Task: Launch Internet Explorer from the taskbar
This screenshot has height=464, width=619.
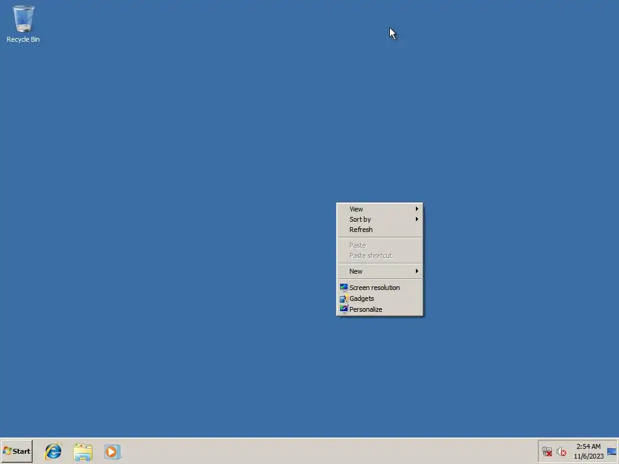Action: coord(53,451)
